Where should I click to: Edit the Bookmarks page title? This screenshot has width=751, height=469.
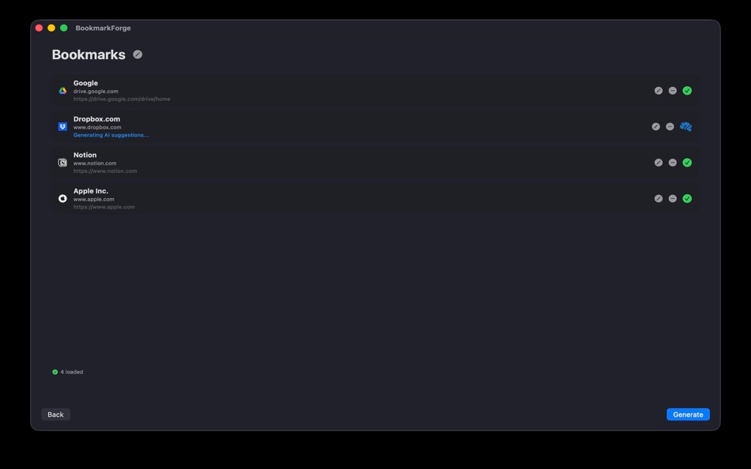coord(138,54)
